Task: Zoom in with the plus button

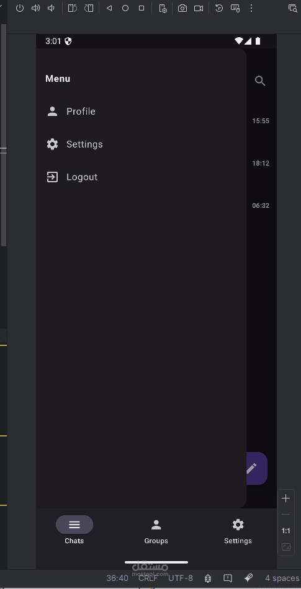Action: [x=286, y=498]
